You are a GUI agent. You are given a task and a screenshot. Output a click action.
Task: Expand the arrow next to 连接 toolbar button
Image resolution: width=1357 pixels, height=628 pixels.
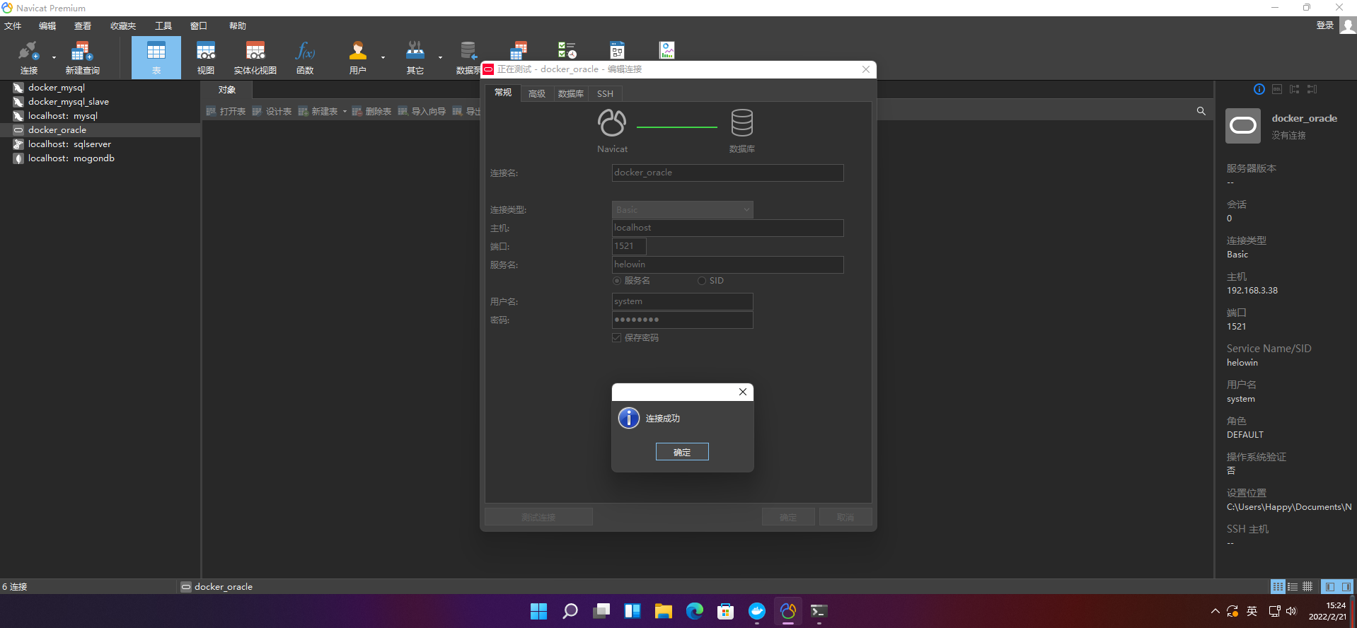click(x=54, y=58)
